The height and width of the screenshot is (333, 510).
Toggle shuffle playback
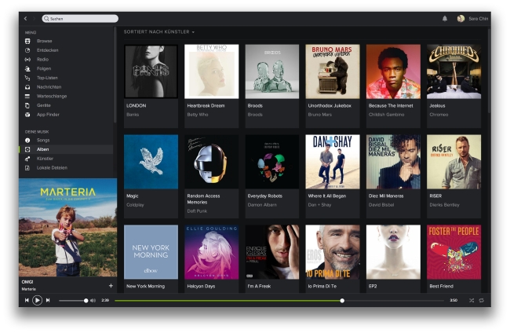click(x=472, y=300)
